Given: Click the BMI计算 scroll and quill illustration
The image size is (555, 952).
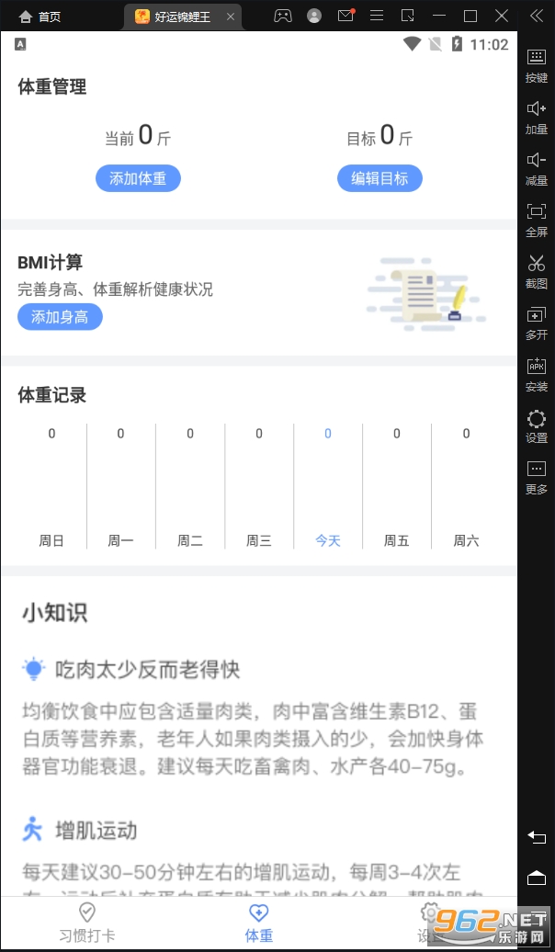Looking at the screenshot, I should pos(426,294).
